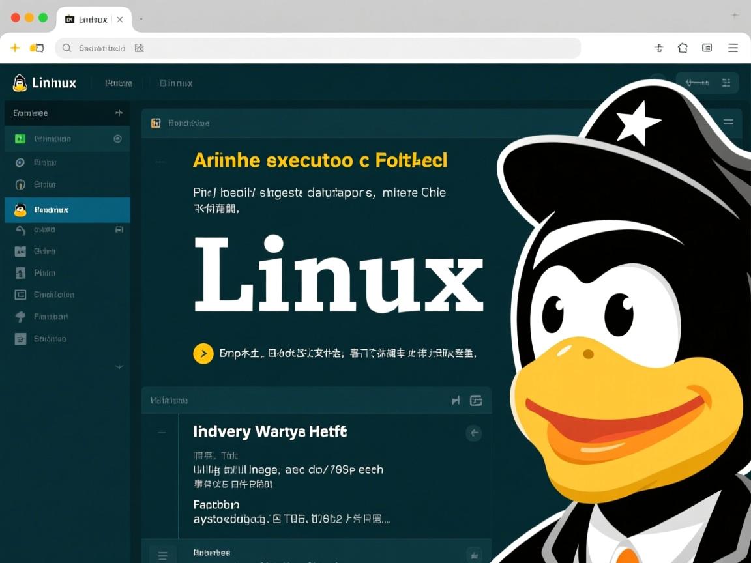Toggle the hamburger switch atop the content panel
The height and width of the screenshot is (563, 751).
[x=728, y=123]
